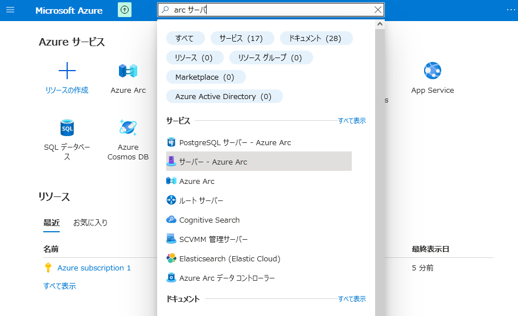Open the more options ellipsis in the header
The image size is (518, 316).
click(511, 10)
